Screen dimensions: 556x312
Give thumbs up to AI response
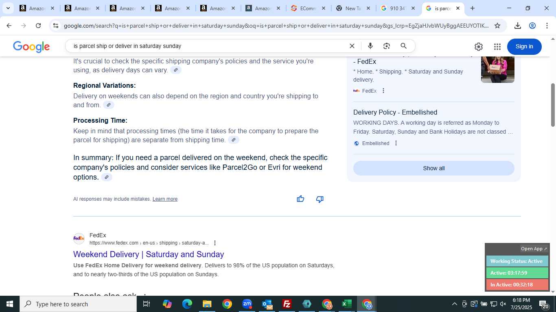(300, 199)
